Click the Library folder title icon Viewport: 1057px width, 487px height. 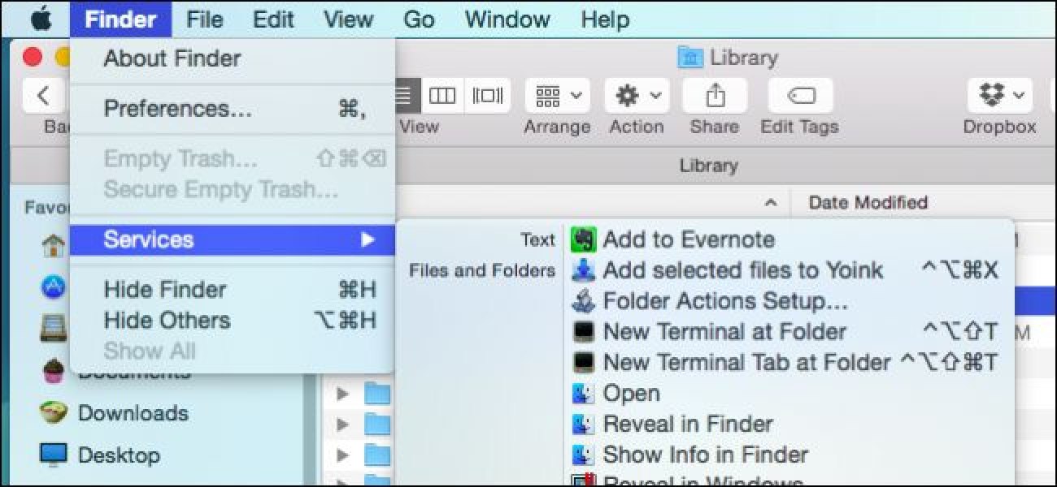pyautogui.click(x=690, y=58)
